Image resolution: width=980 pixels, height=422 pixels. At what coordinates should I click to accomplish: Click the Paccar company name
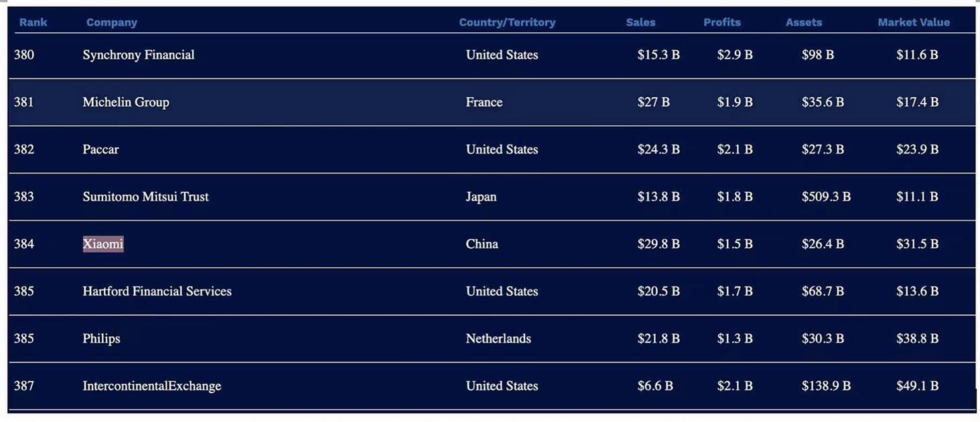pos(100,149)
